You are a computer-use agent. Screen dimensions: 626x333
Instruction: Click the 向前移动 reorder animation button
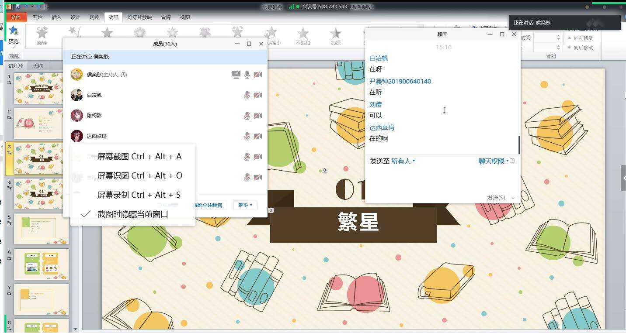coord(581,38)
